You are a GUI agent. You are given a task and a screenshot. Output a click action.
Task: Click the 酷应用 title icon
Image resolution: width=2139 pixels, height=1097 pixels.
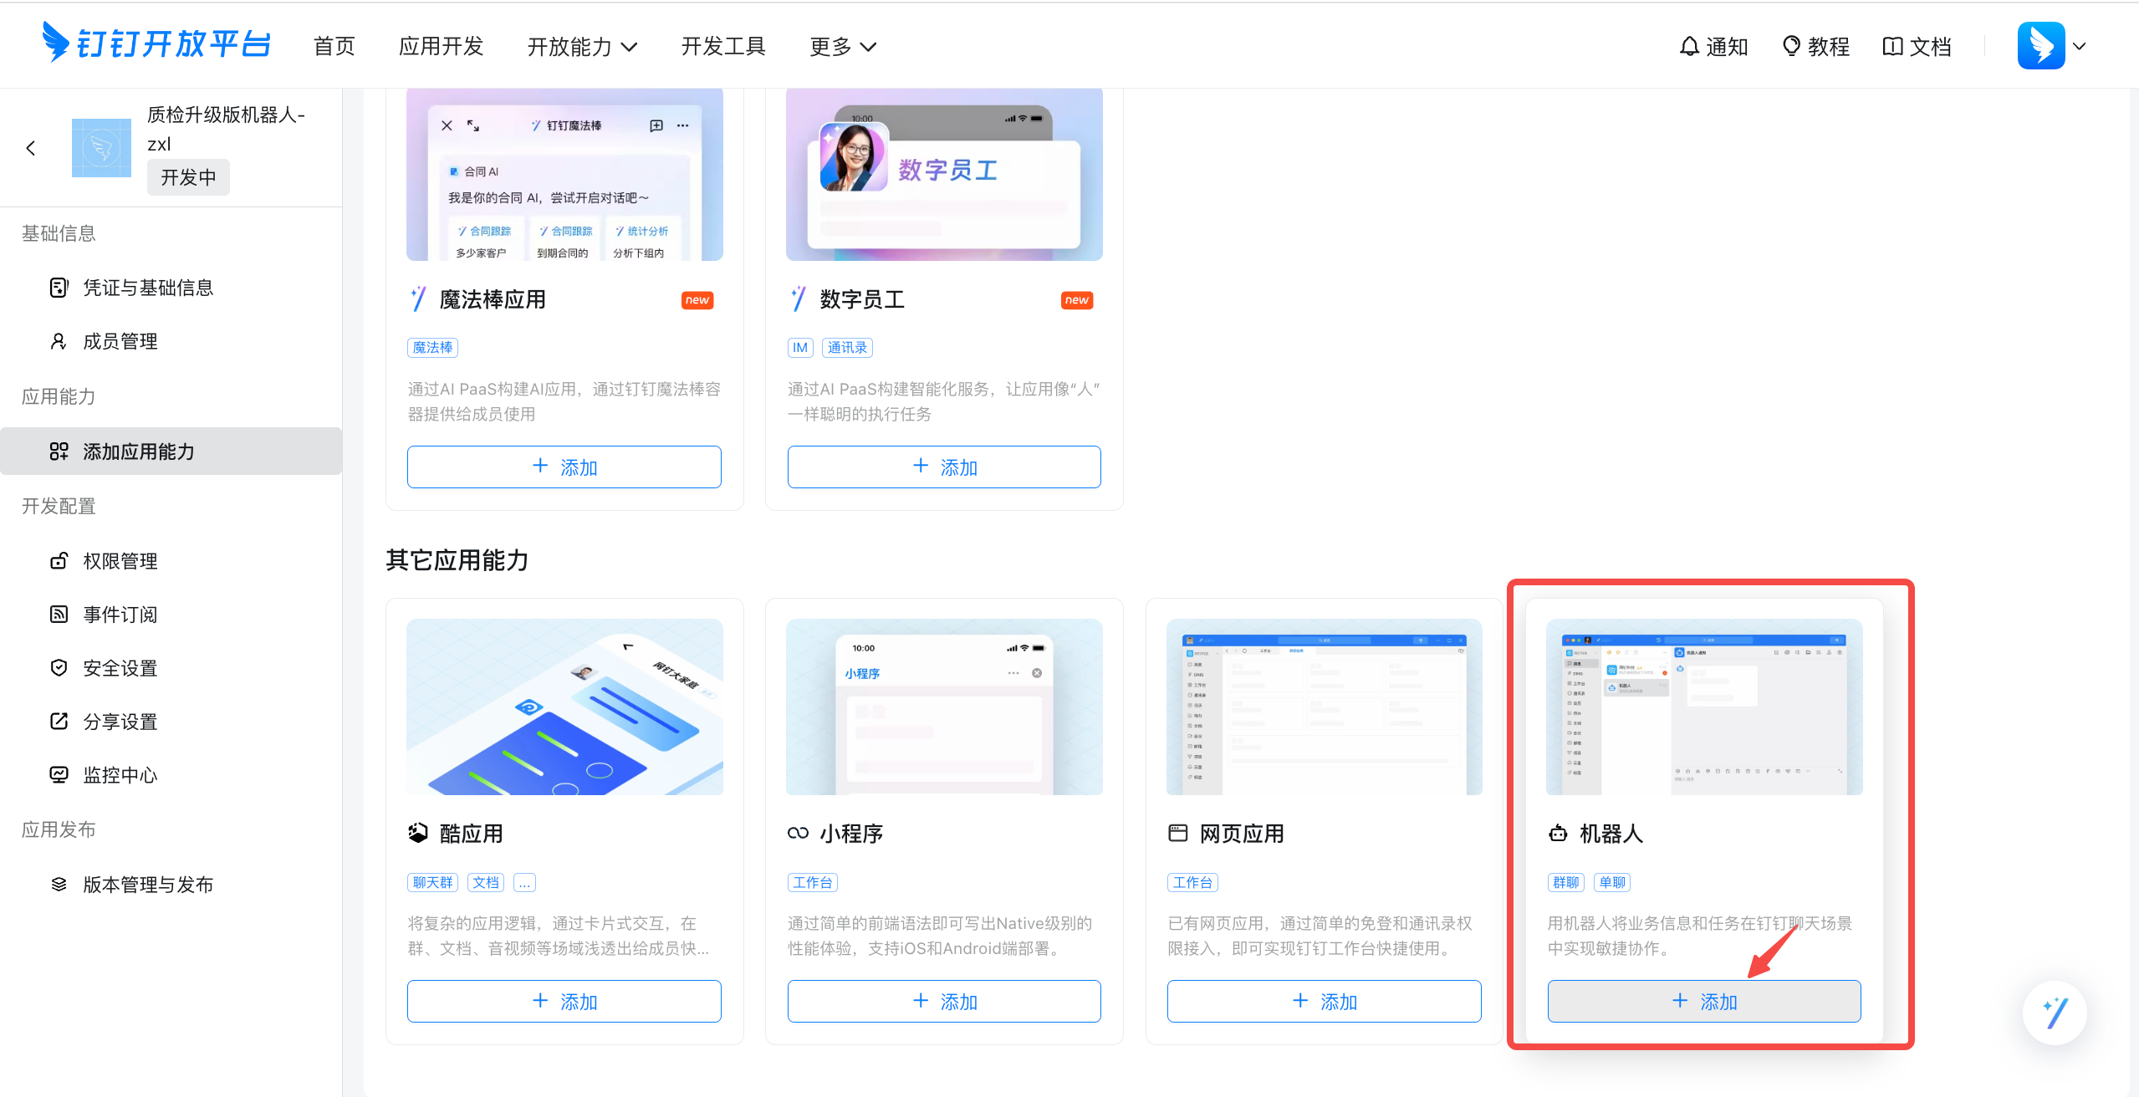pos(418,833)
